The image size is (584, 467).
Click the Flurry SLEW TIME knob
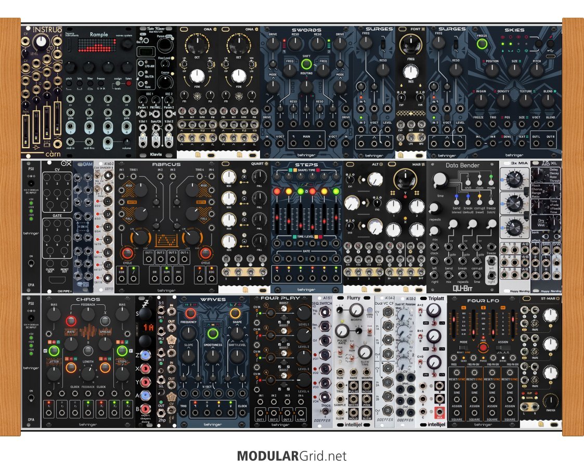pyautogui.click(x=365, y=352)
